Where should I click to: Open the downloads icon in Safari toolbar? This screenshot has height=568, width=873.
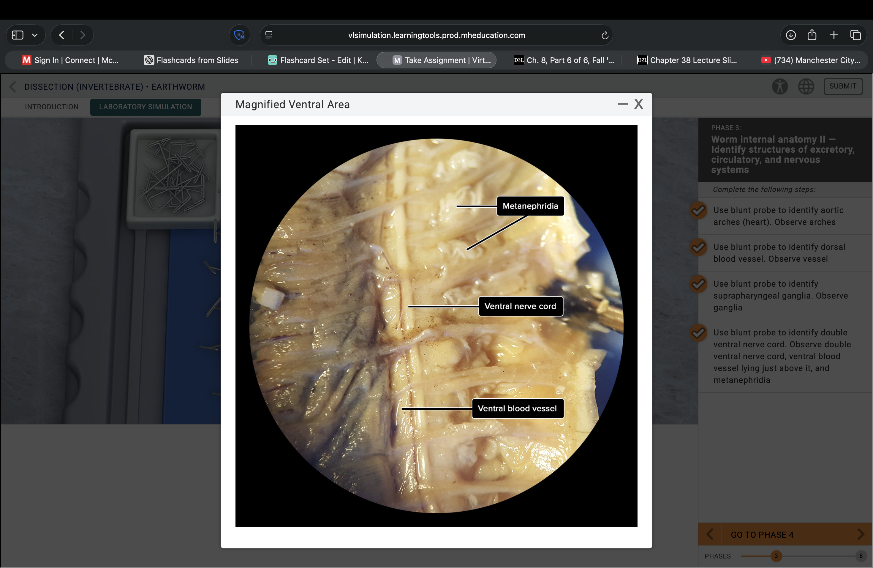click(x=791, y=35)
